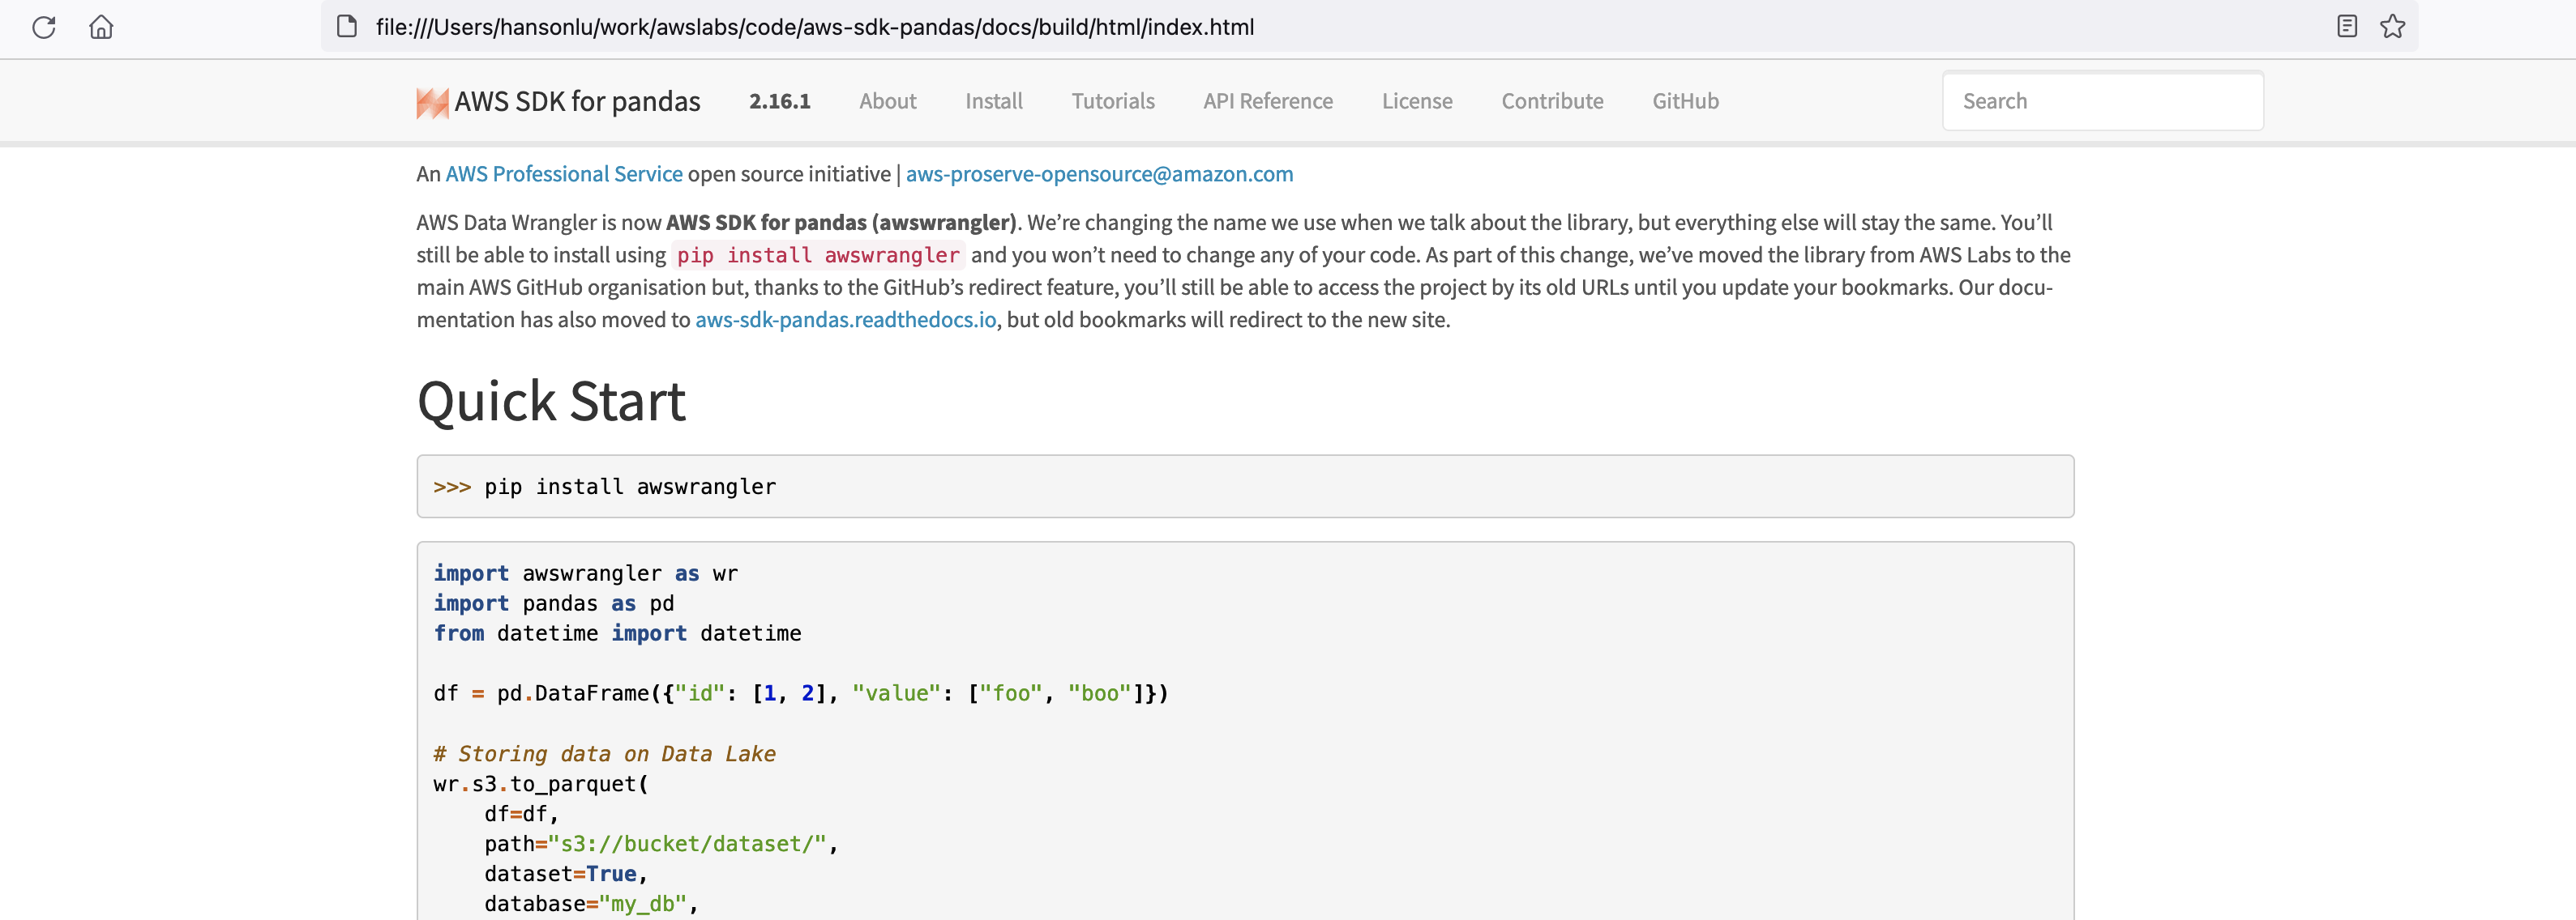Click the pip install awswrangler code block
The width and height of the screenshot is (2576, 920).
tap(1244, 487)
